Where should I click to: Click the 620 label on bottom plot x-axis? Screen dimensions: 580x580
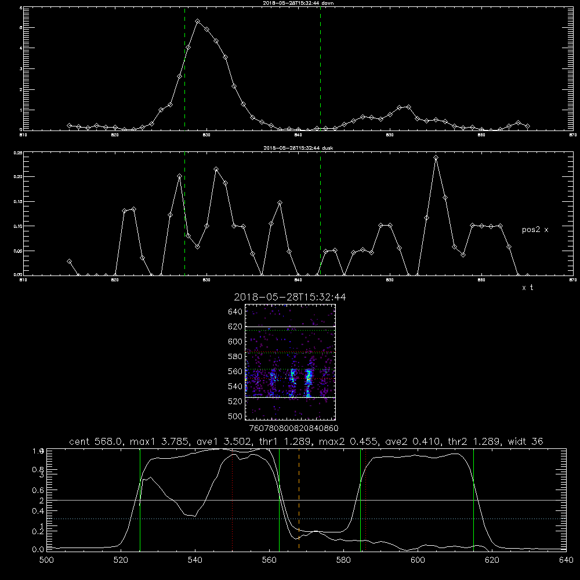click(492, 560)
